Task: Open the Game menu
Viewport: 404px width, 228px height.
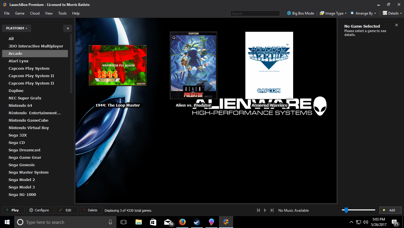Action: coord(20,13)
